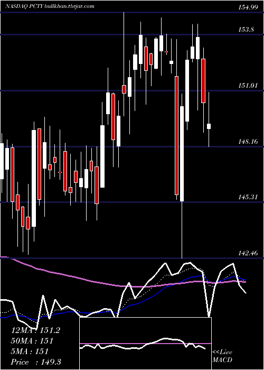Click the <<Live MACD label

[x=222, y=356]
